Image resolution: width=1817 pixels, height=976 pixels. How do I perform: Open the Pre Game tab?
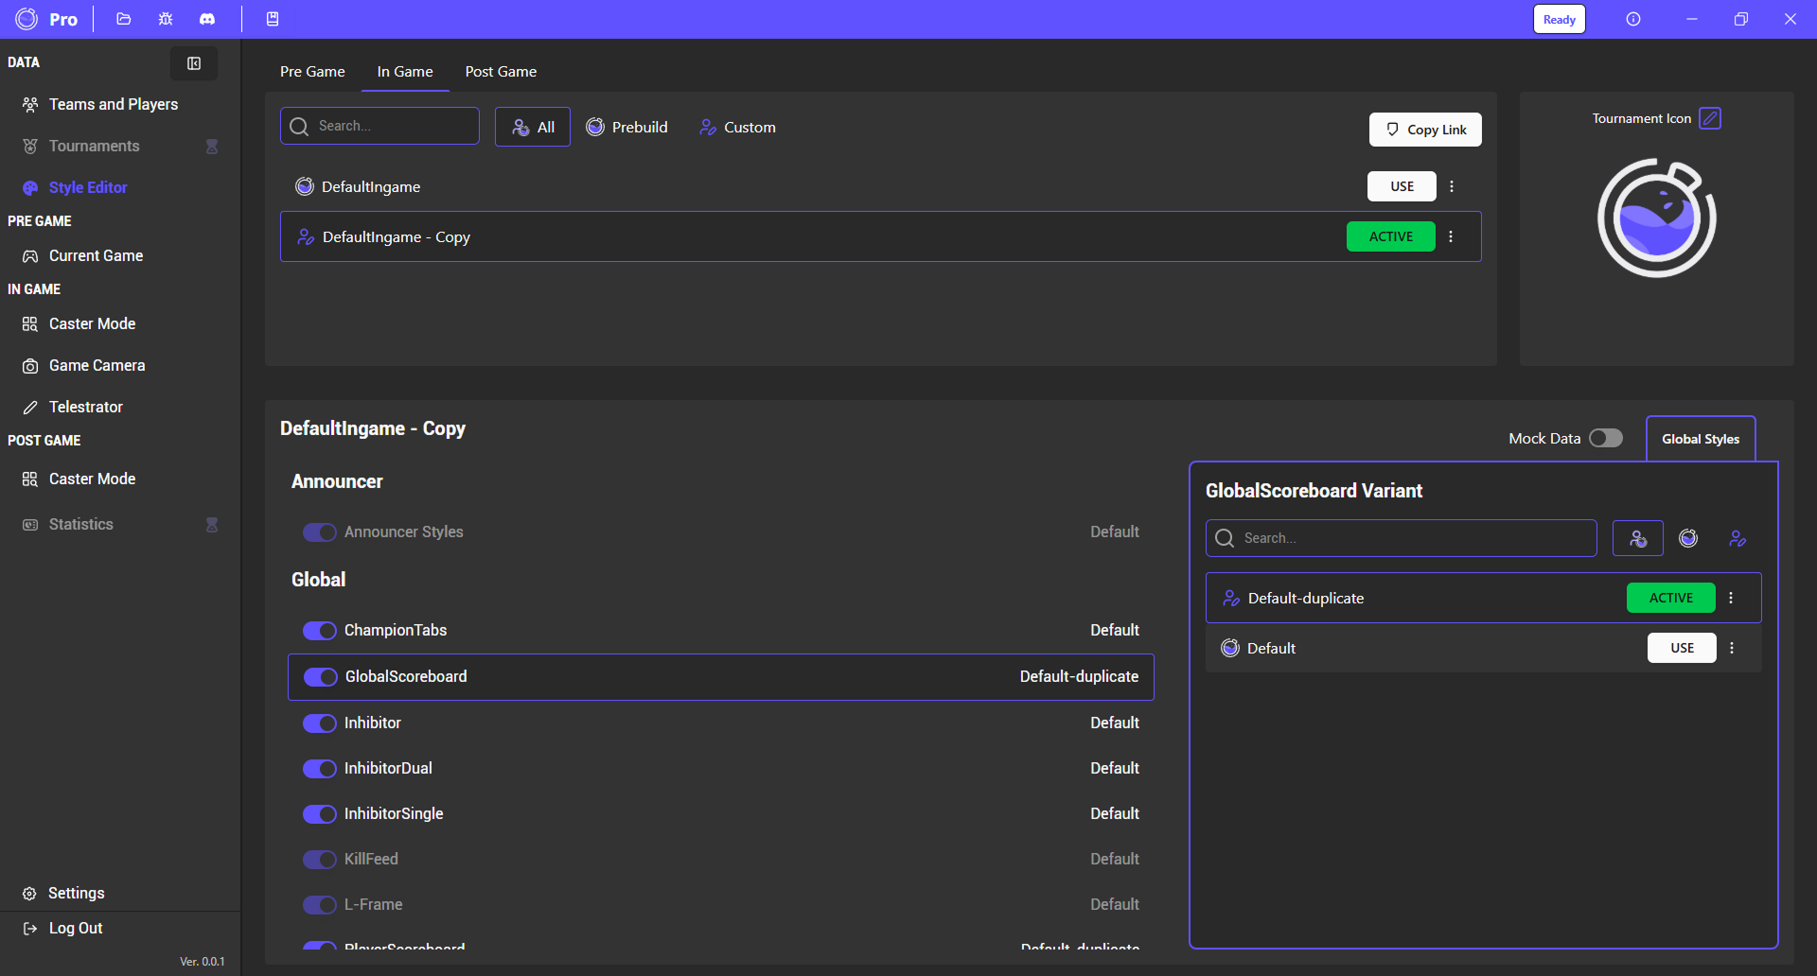coord(312,72)
